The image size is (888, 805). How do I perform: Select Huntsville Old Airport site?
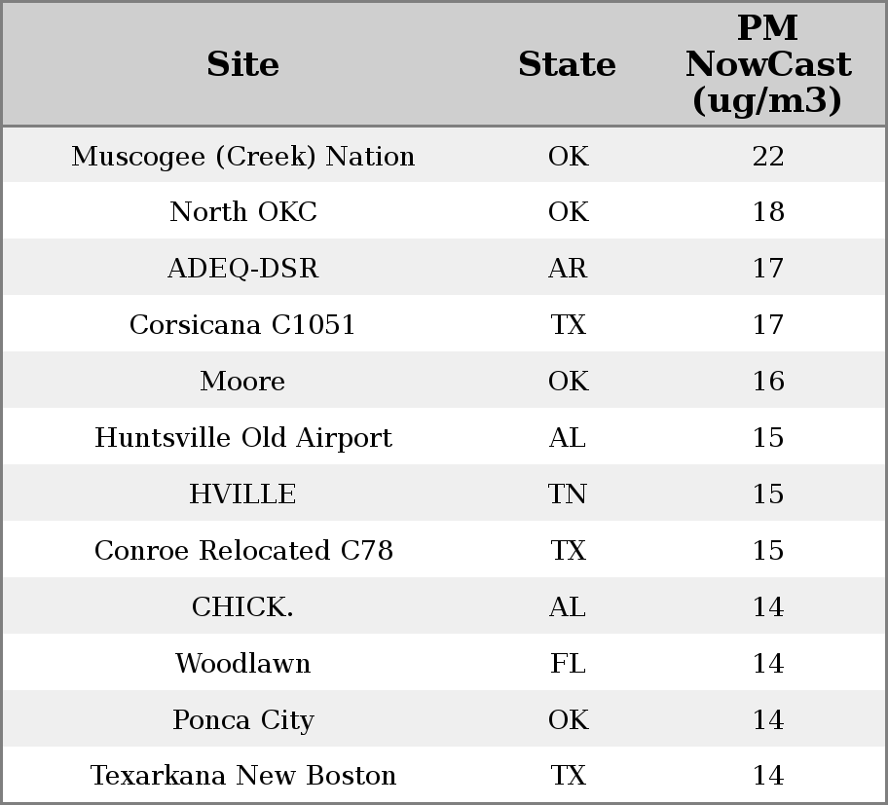click(x=242, y=438)
